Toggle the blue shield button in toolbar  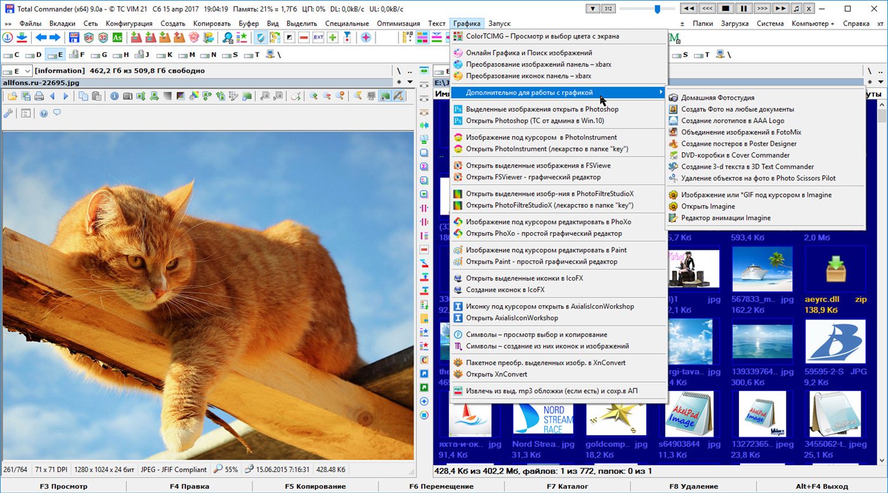click(261, 37)
